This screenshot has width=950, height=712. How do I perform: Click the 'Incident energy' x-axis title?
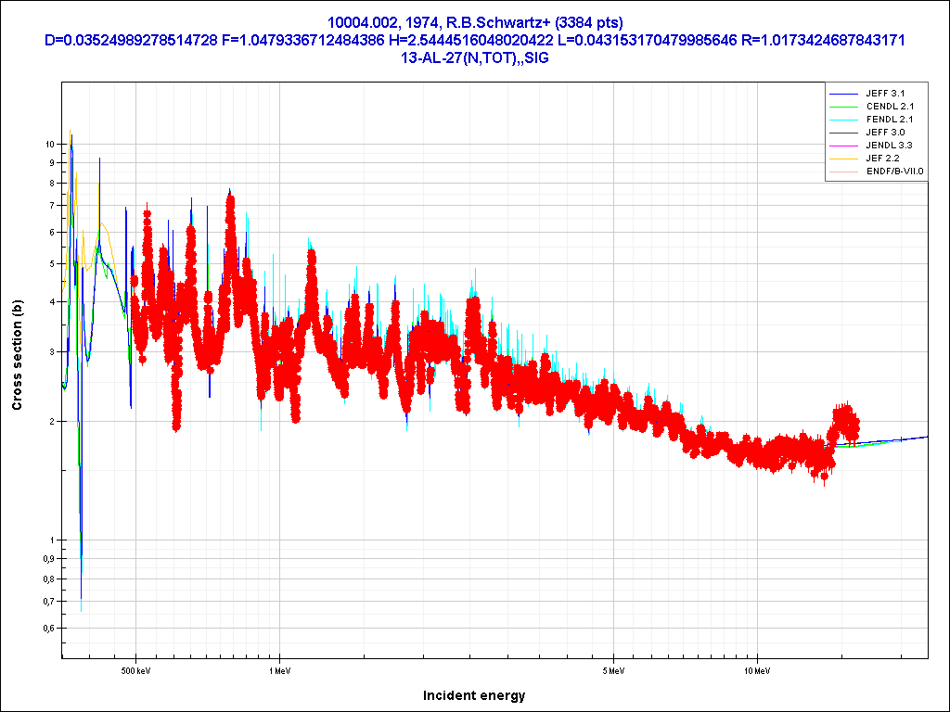pyautogui.click(x=474, y=695)
